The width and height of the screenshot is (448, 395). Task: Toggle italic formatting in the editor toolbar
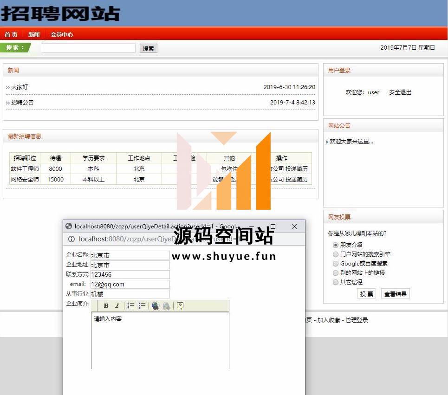(117, 305)
